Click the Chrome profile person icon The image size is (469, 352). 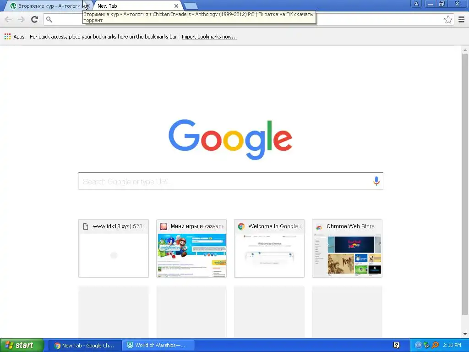tap(416, 4)
